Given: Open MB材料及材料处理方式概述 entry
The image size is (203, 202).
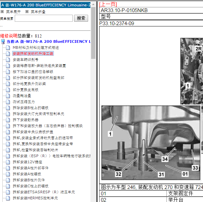Looking at the screenshot, I should coord(36,48).
